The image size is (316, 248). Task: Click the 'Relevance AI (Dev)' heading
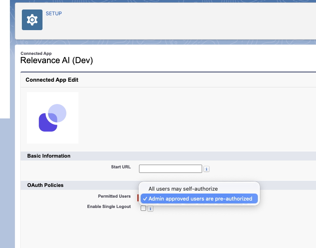(57, 60)
